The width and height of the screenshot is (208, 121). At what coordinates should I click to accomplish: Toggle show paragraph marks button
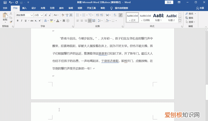point(121,15)
